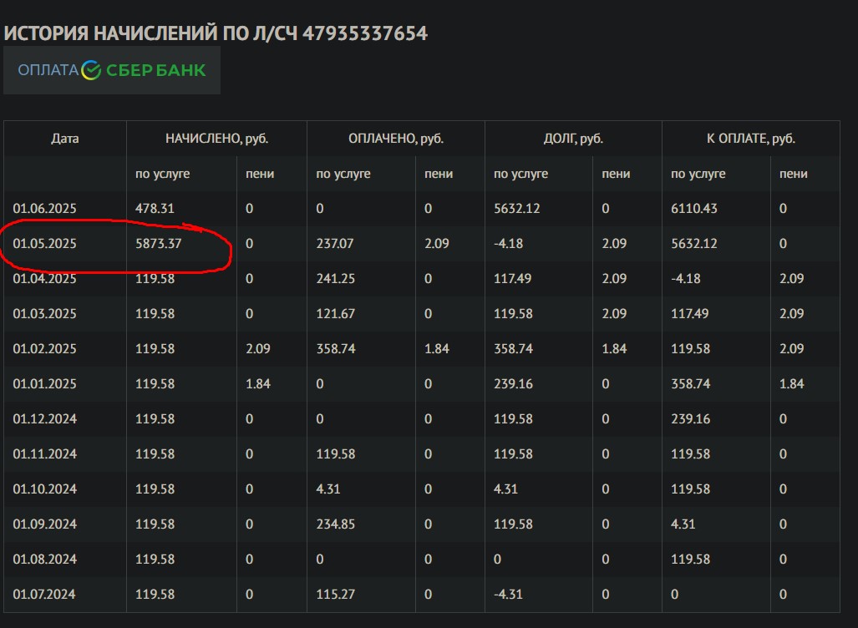The image size is (858, 628).
Task: Click the 478.31 charged amount
Action: pos(155,209)
